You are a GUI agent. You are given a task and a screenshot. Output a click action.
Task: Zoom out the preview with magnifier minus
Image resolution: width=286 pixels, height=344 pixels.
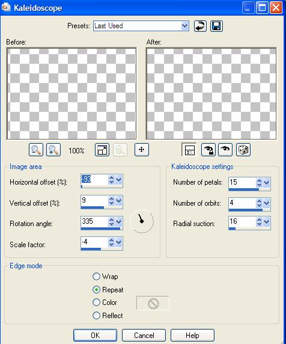click(x=36, y=150)
